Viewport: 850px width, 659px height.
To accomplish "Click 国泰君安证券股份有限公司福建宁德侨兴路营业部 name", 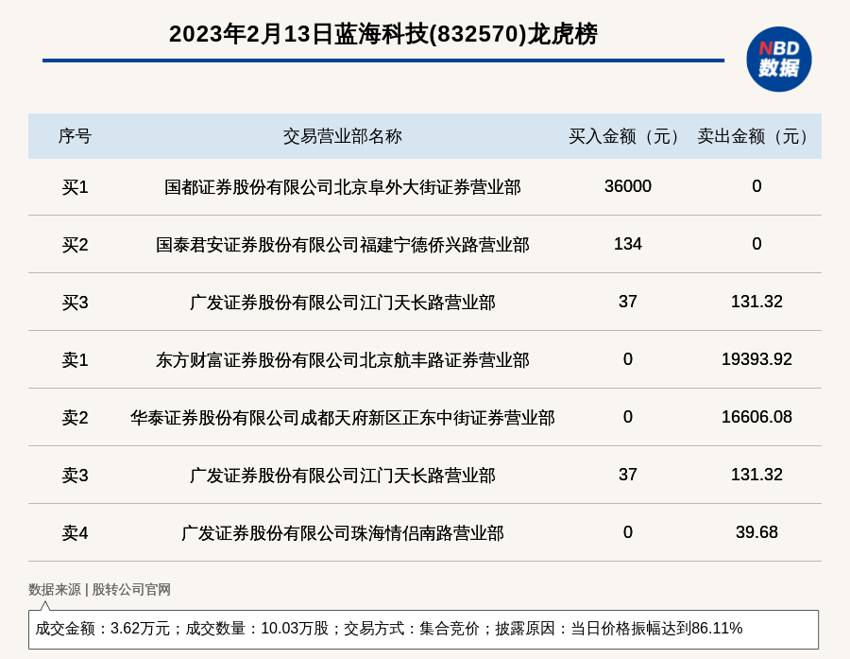I will [x=343, y=245].
